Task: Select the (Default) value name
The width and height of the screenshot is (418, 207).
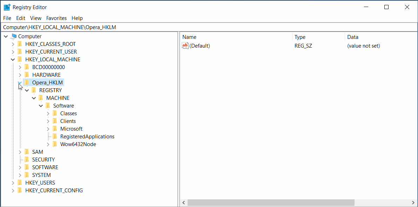Action: coord(200,46)
